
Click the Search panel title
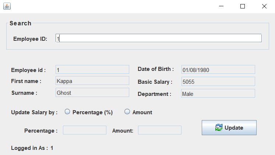tap(20, 23)
